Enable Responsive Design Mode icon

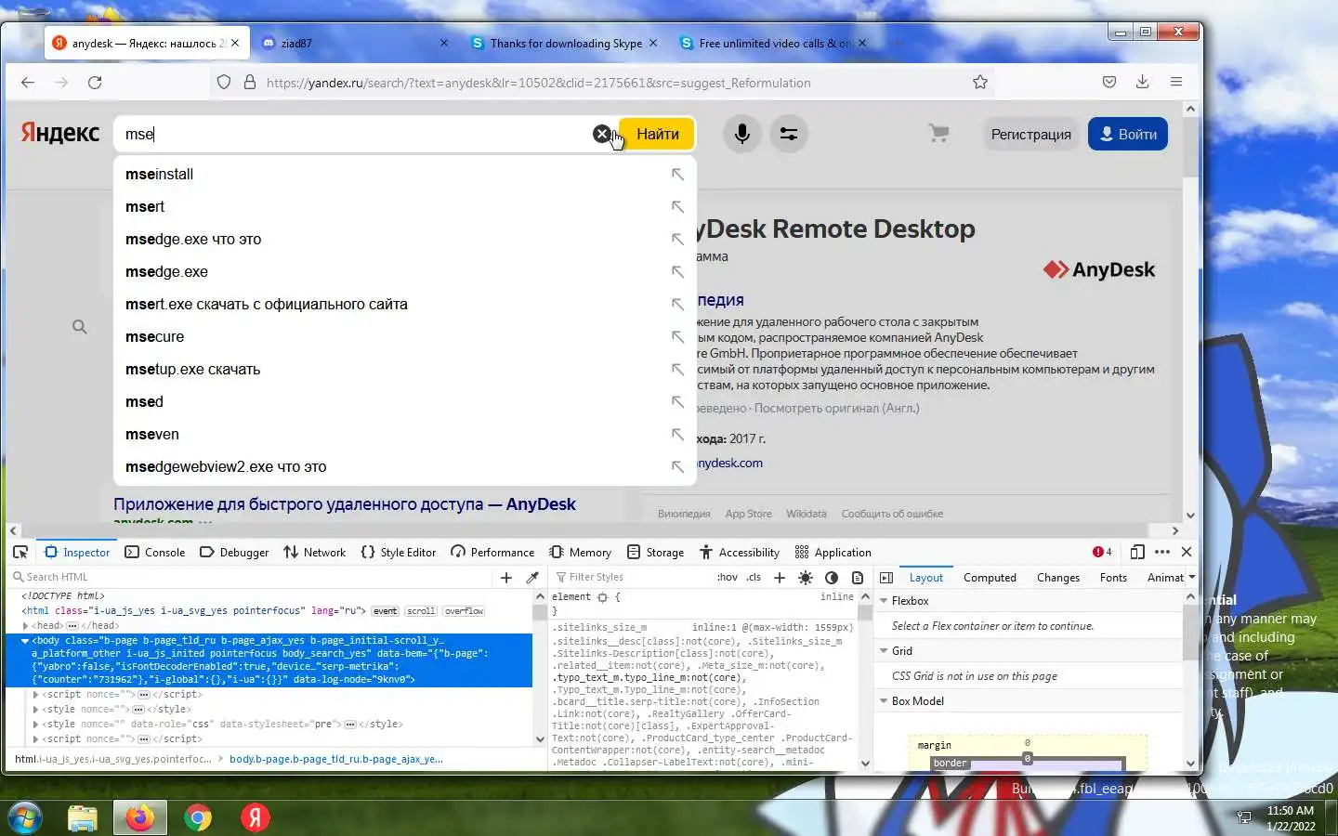coord(1137,552)
